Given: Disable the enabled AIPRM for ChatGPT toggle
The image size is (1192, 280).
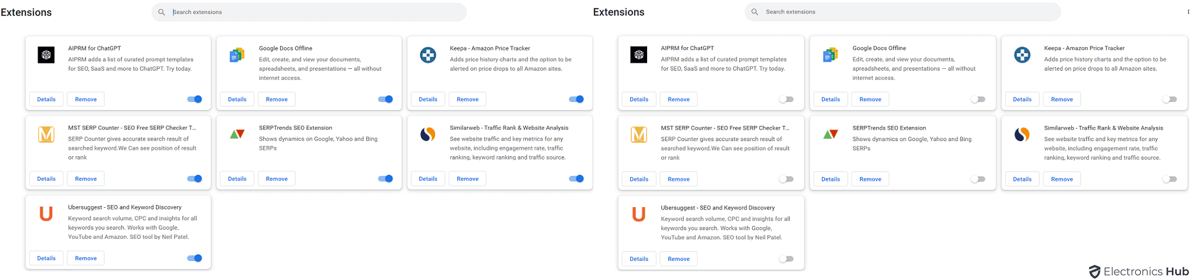Looking at the screenshot, I should 194,99.
